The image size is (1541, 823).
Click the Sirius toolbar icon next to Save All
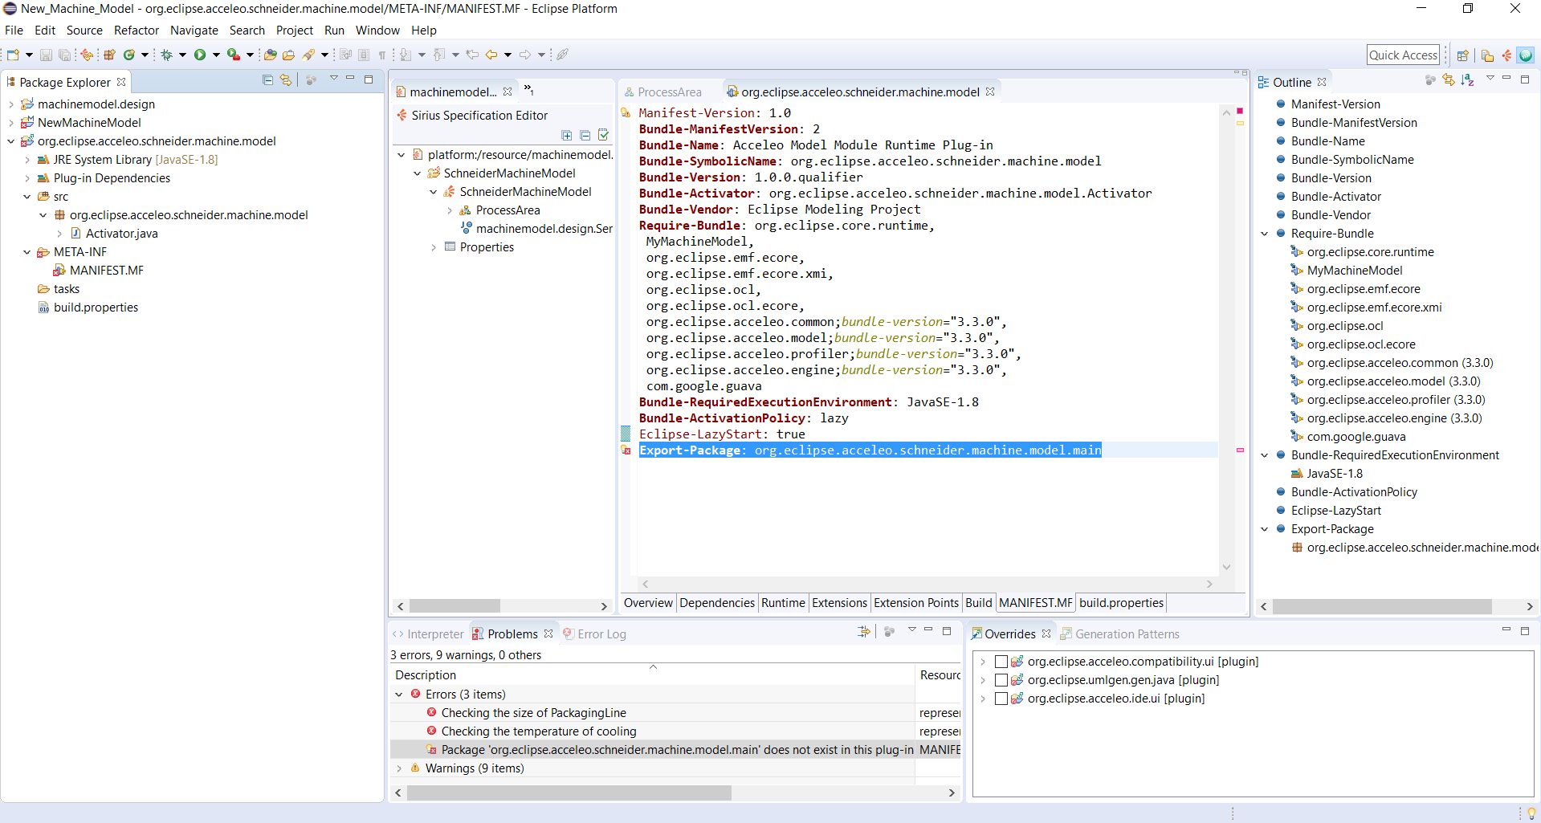87,55
